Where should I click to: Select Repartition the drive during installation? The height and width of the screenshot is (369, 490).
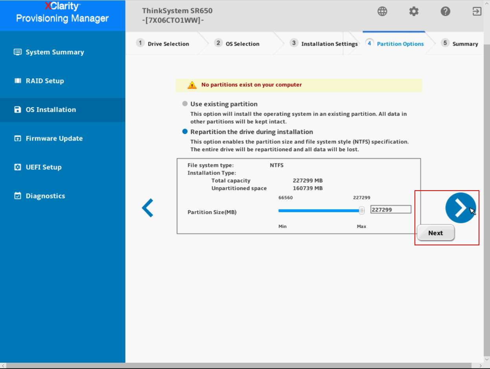(x=185, y=132)
